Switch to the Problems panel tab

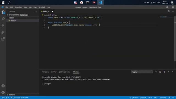pos(45,72)
